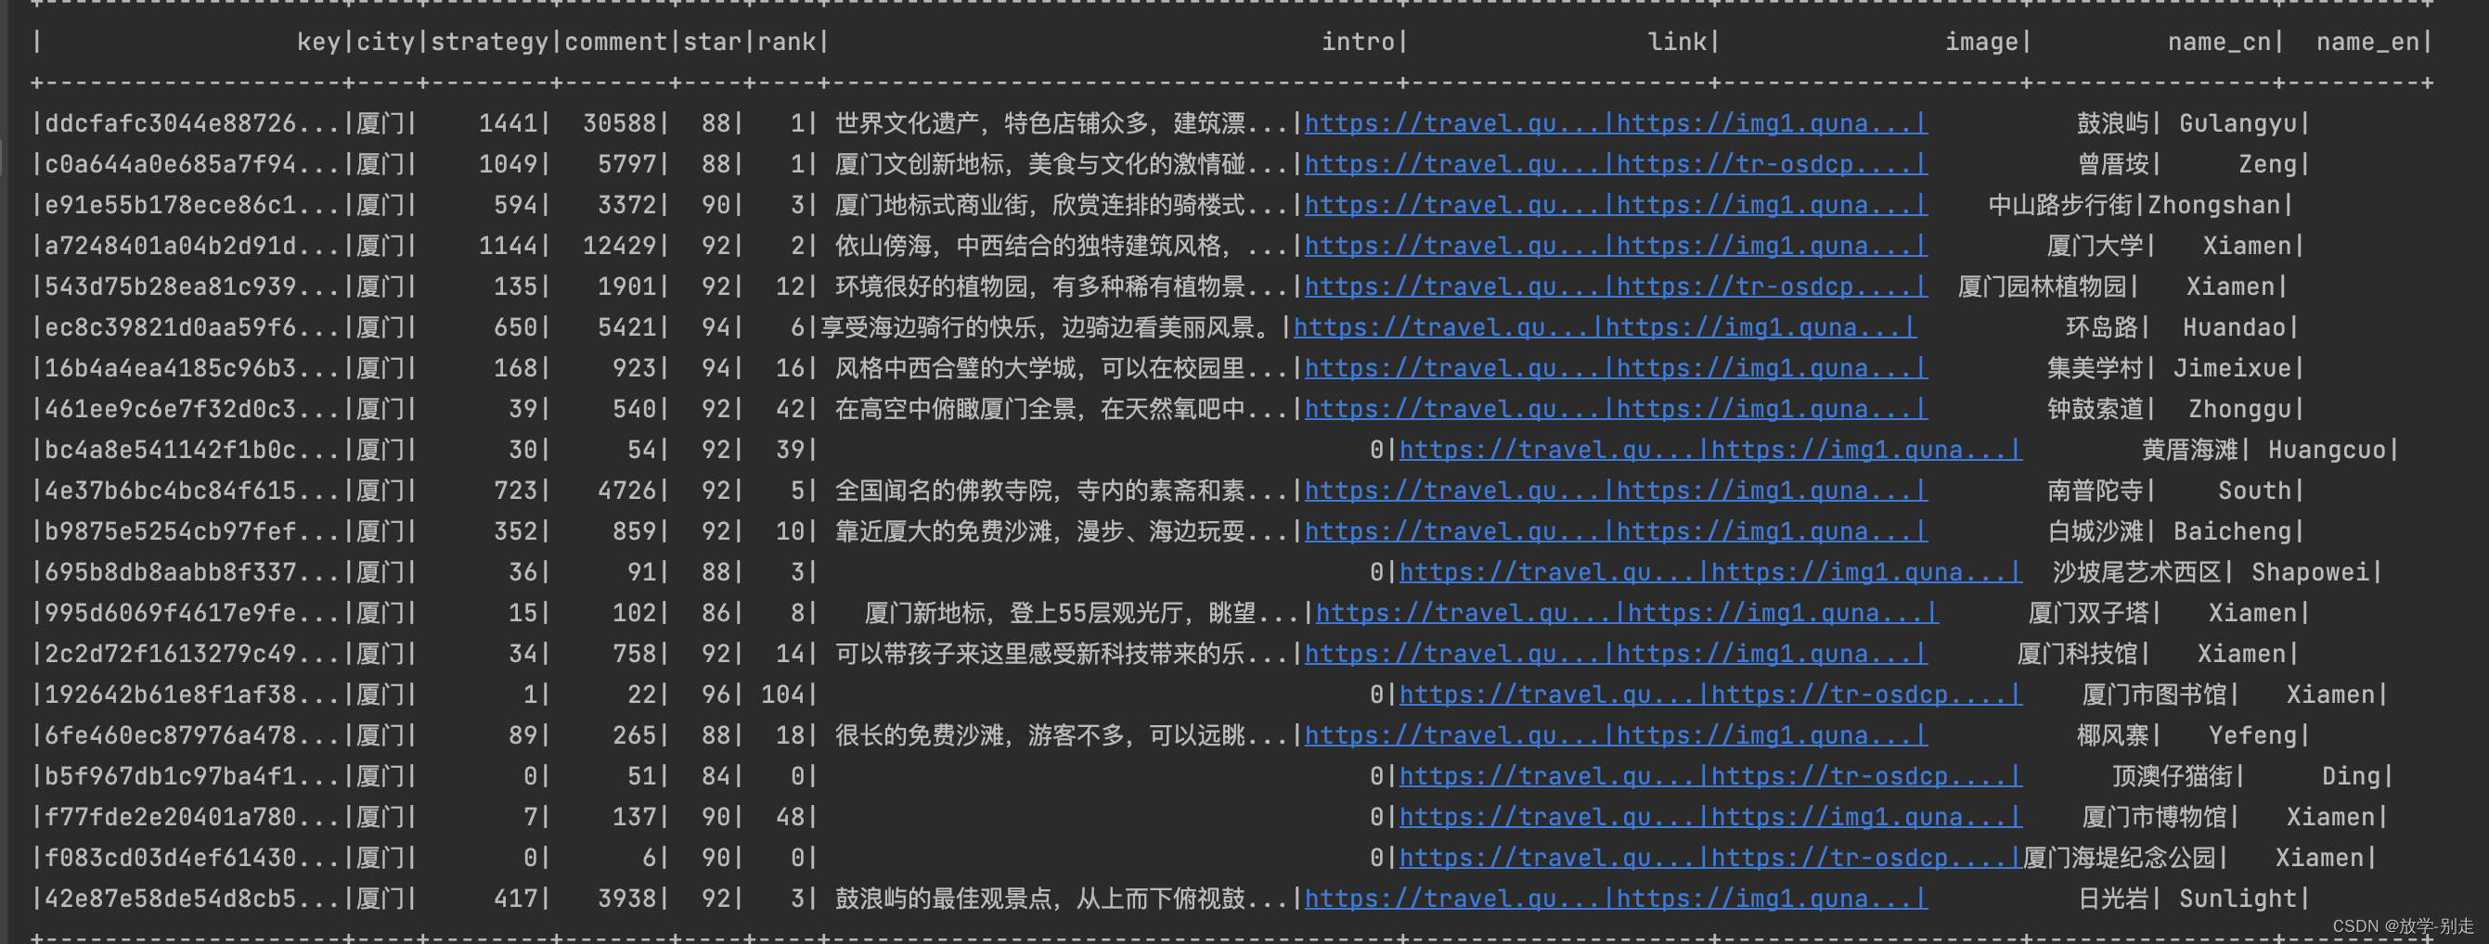This screenshot has height=944, width=2489.
Task: Click the 'comment' column header
Action: point(615,43)
